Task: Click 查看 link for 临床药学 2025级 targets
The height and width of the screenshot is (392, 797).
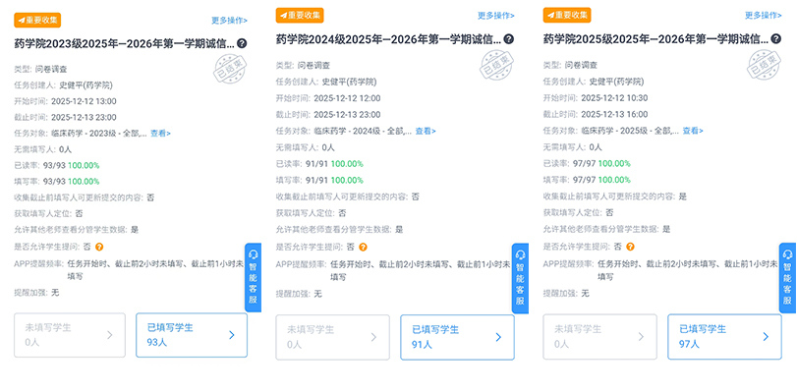Action: (x=693, y=131)
